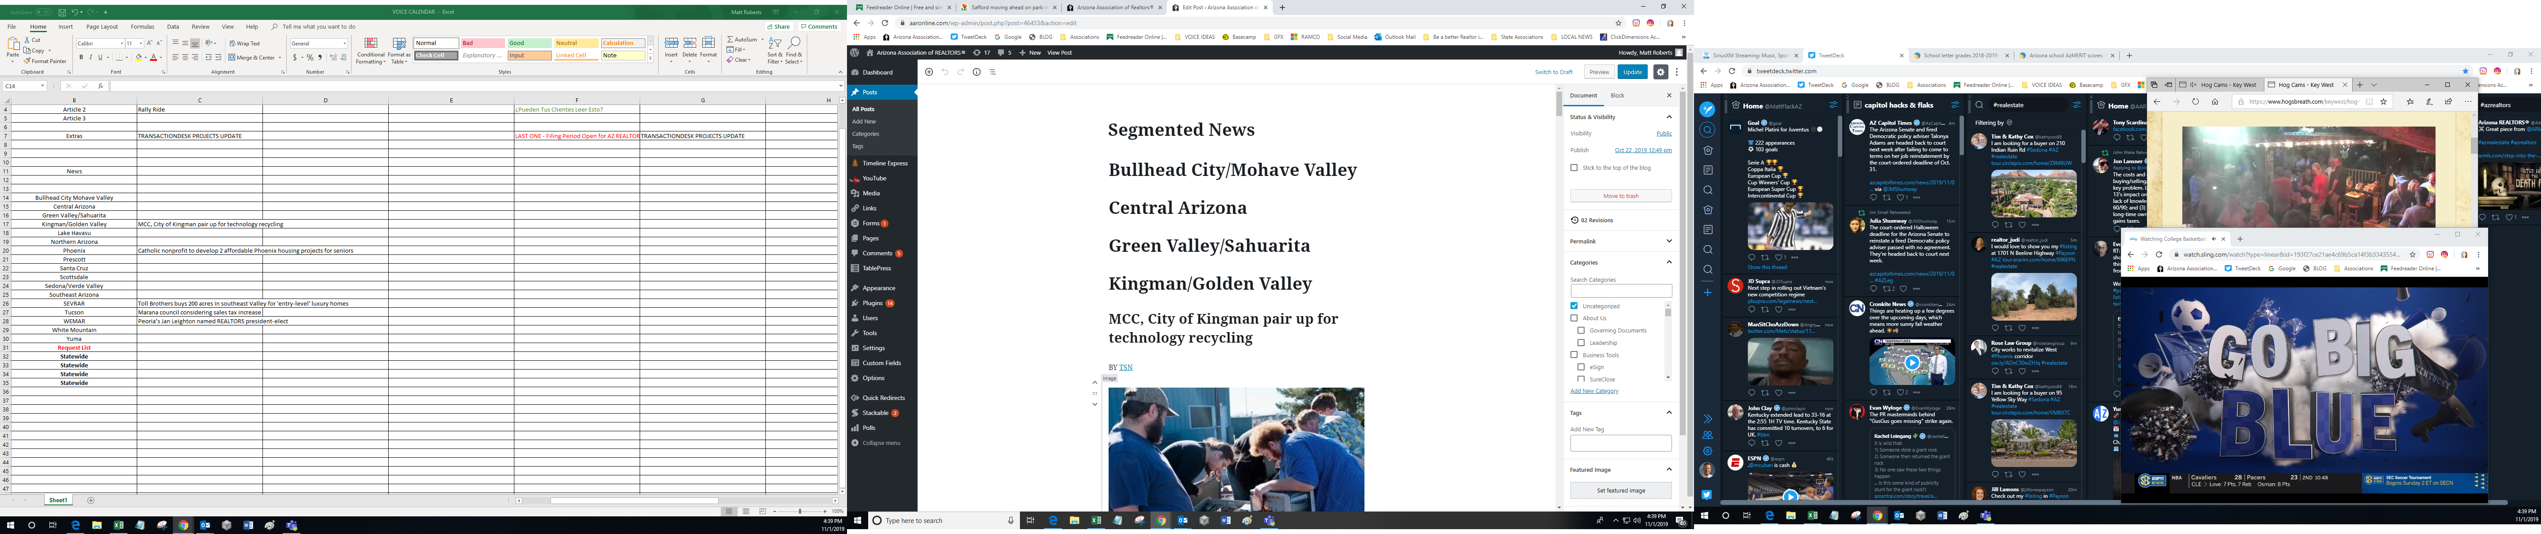Click the Search Categories input field
2541x534 pixels.
[1621, 291]
